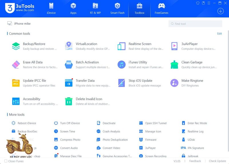
Task: Click Turn Off iDevice
Action: pos(67,123)
